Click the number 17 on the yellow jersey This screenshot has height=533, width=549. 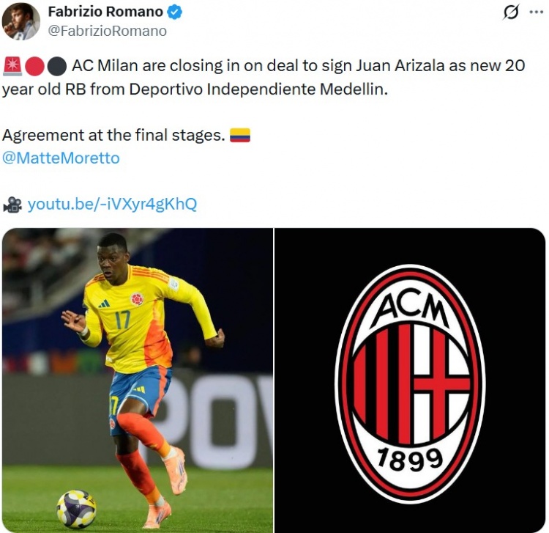pyautogui.click(x=122, y=320)
